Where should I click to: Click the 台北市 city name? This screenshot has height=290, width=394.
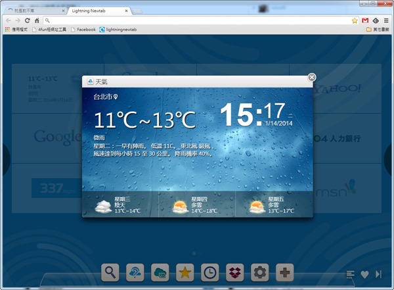(x=102, y=97)
